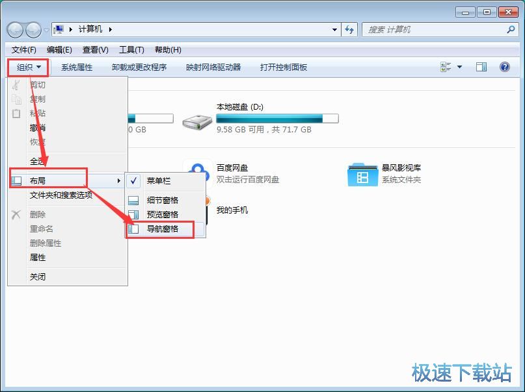525x392 pixels.
Task: Maximize the Explorer window
Action: tap(487, 12)
